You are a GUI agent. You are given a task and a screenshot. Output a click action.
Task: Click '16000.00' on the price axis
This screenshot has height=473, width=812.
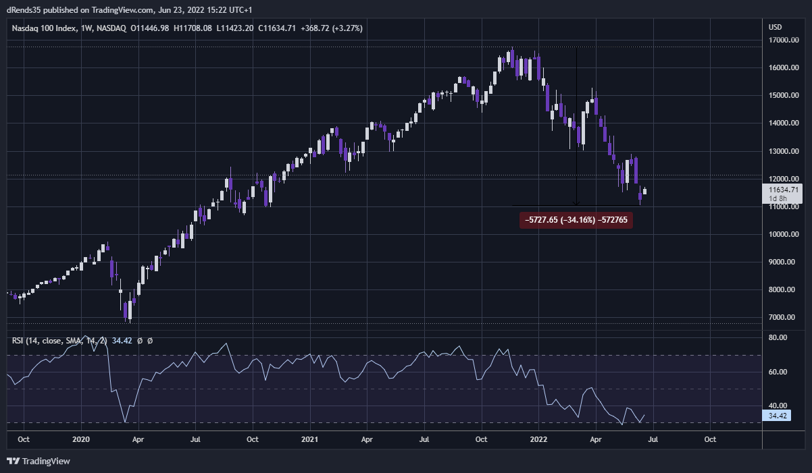(784, 68)
